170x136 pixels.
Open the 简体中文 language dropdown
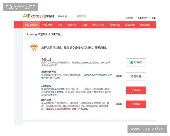pos(64,16)
